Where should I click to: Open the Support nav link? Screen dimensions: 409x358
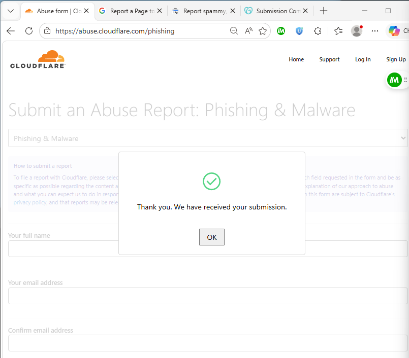(329, 59)
